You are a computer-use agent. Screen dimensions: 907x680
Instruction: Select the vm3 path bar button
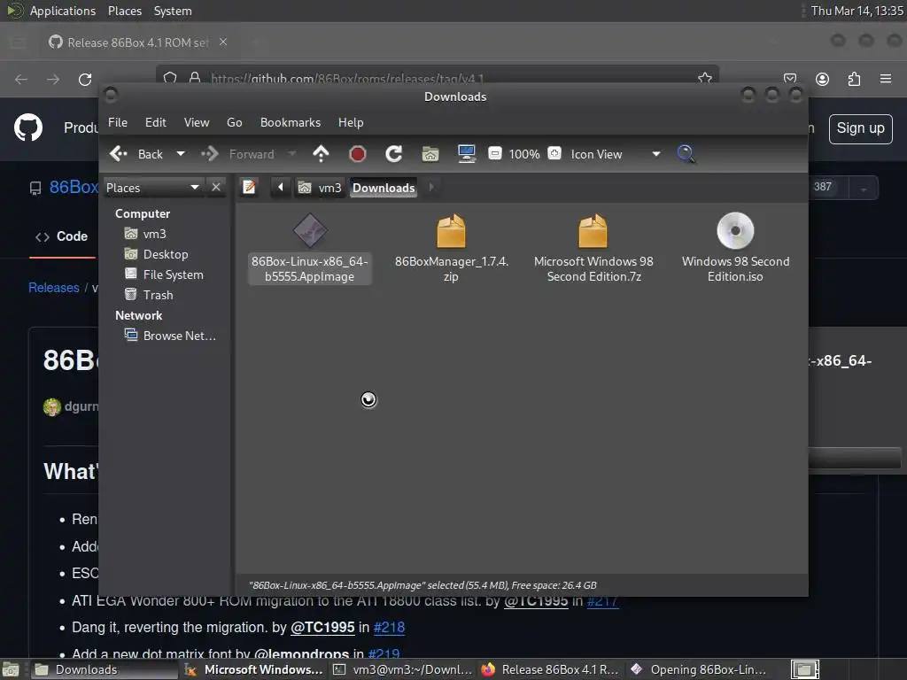coord(320,188)
